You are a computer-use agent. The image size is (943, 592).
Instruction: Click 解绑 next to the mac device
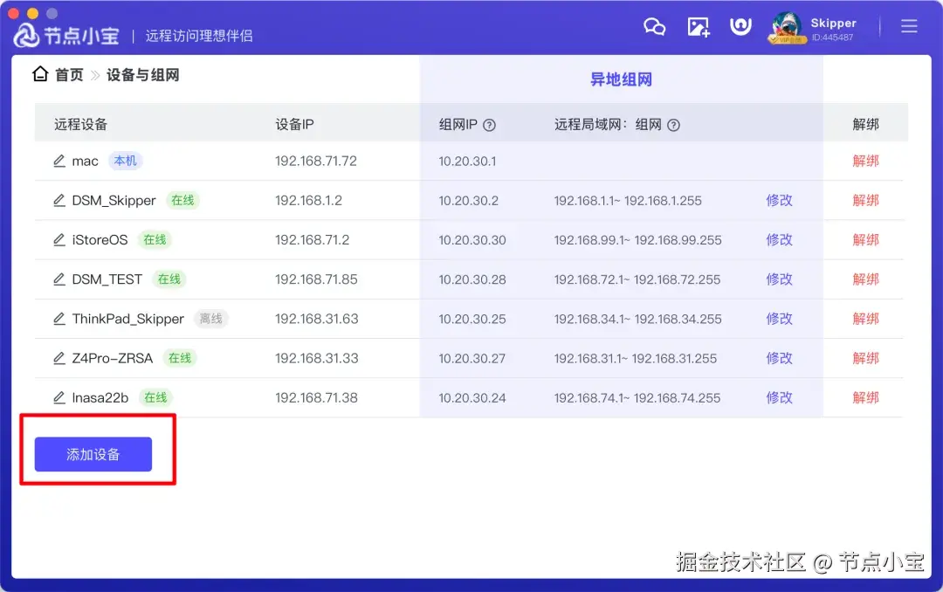pyautogui.click(x=865, y=160)
